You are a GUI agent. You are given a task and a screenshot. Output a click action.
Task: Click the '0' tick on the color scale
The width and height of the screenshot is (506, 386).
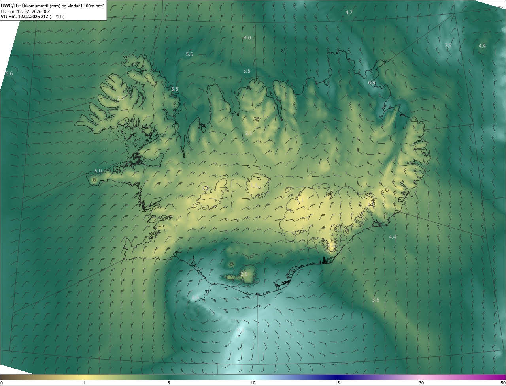2,383
